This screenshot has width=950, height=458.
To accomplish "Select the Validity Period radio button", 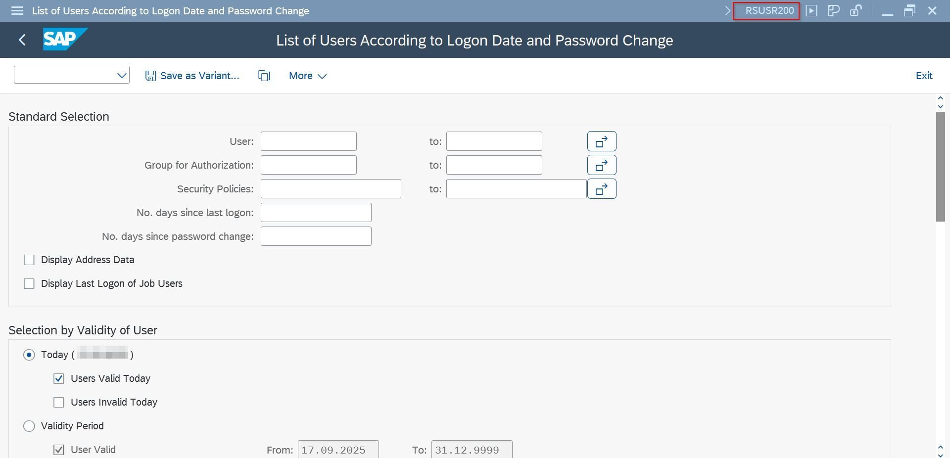I will pyautogui.click(x=29, y=426).
